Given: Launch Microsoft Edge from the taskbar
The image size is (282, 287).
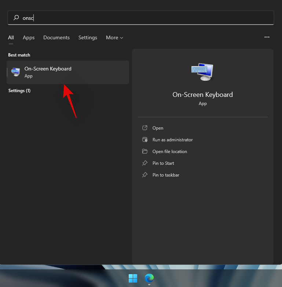Looking at the screenshot, I should click(x=149, y=278).
